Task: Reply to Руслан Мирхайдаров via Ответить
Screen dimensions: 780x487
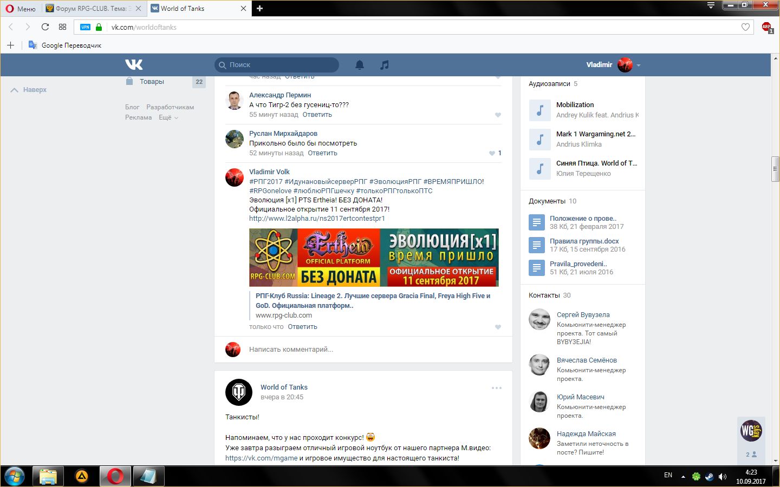Action: click(x=322, y=153)
